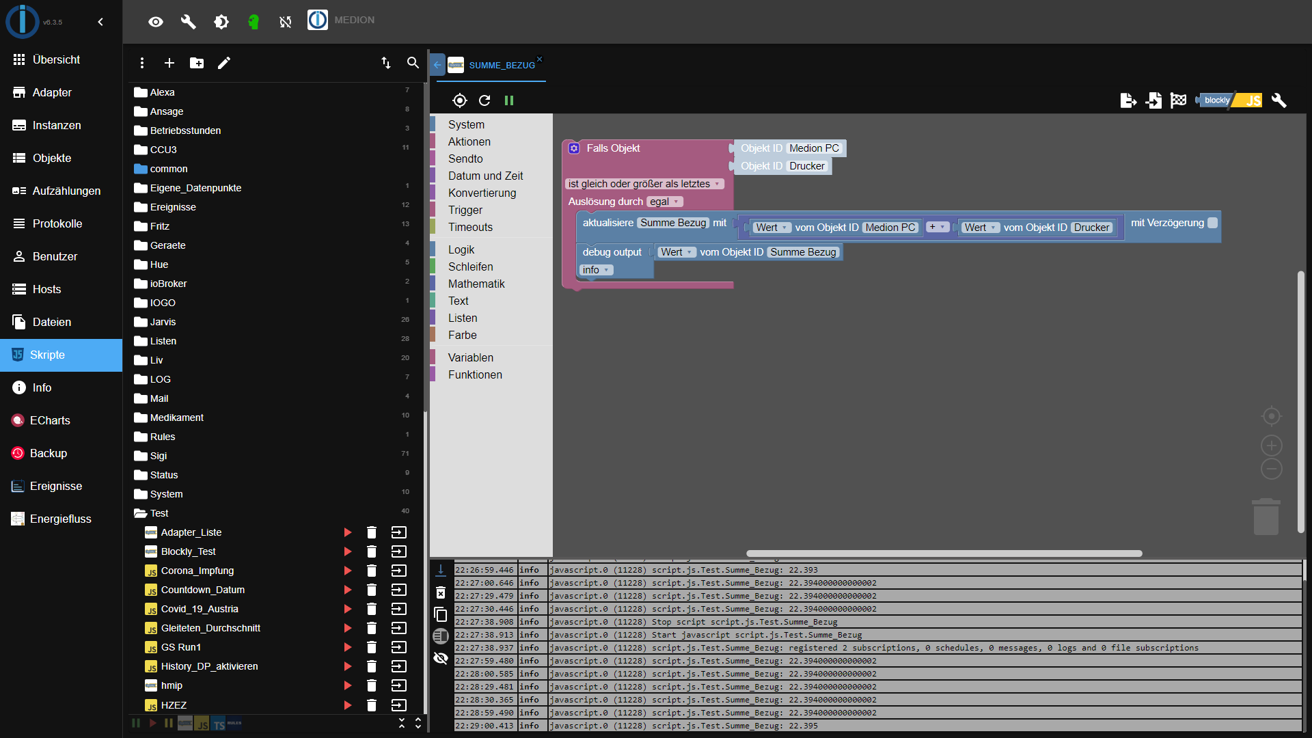Clear log with trash icon in log panel

tap(441, 592)
